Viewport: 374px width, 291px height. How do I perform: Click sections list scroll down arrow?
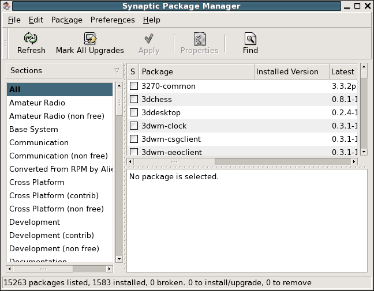click(x=119, y=259)
